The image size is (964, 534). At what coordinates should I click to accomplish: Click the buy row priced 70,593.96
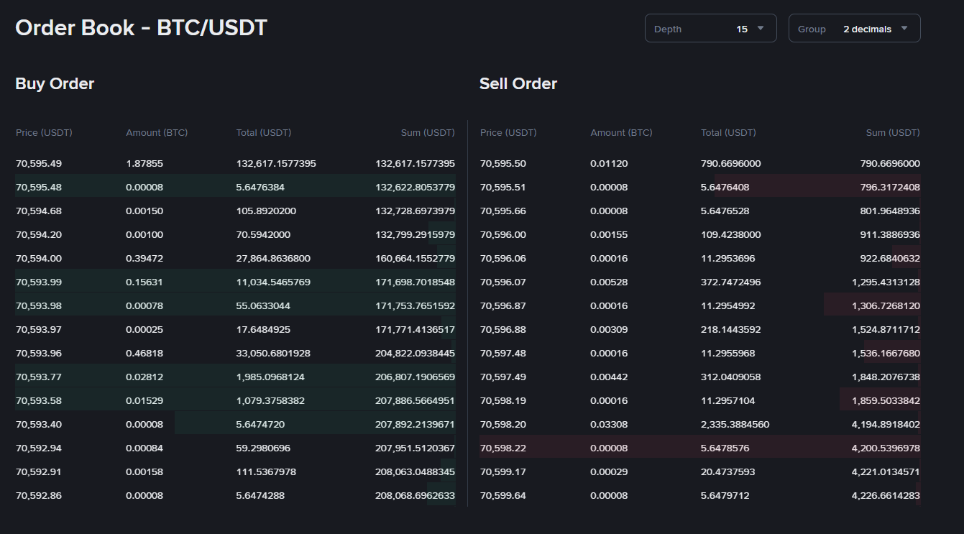(235, 352)
